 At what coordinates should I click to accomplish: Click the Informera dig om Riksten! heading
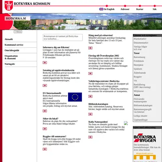tap(56, 47)
